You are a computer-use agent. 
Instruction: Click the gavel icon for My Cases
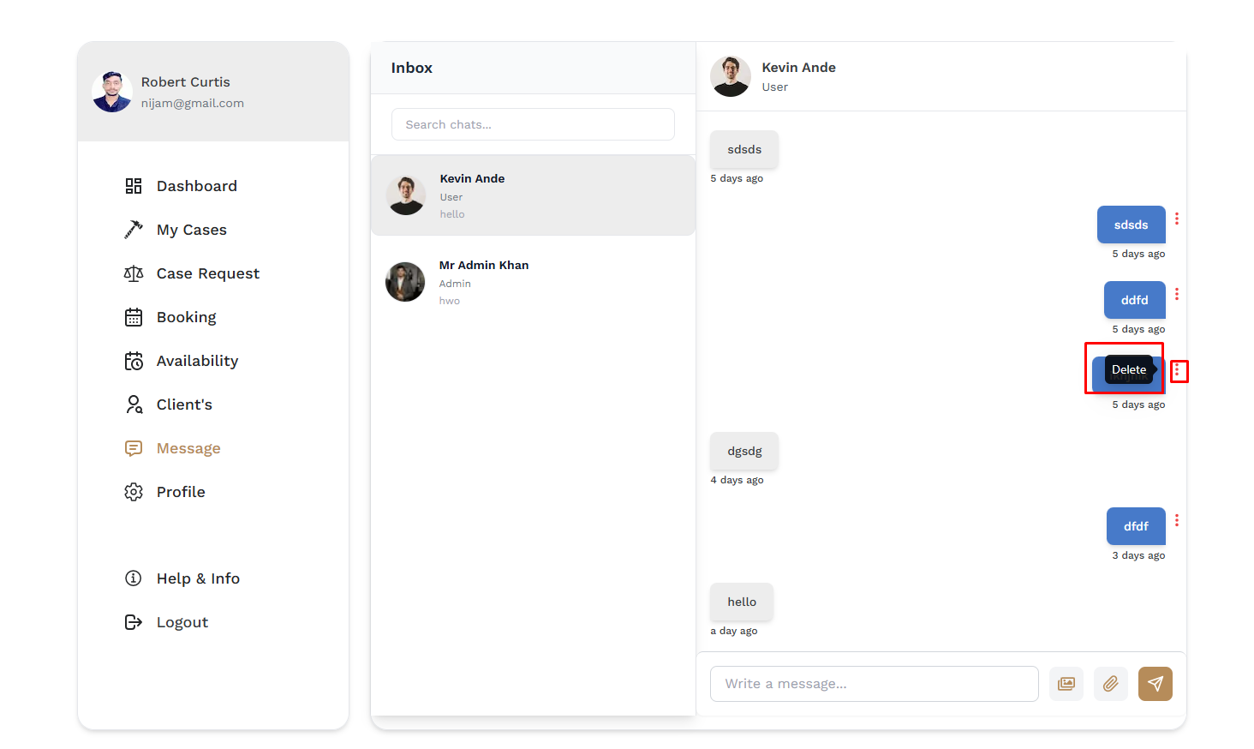click(x=134, y=230)
